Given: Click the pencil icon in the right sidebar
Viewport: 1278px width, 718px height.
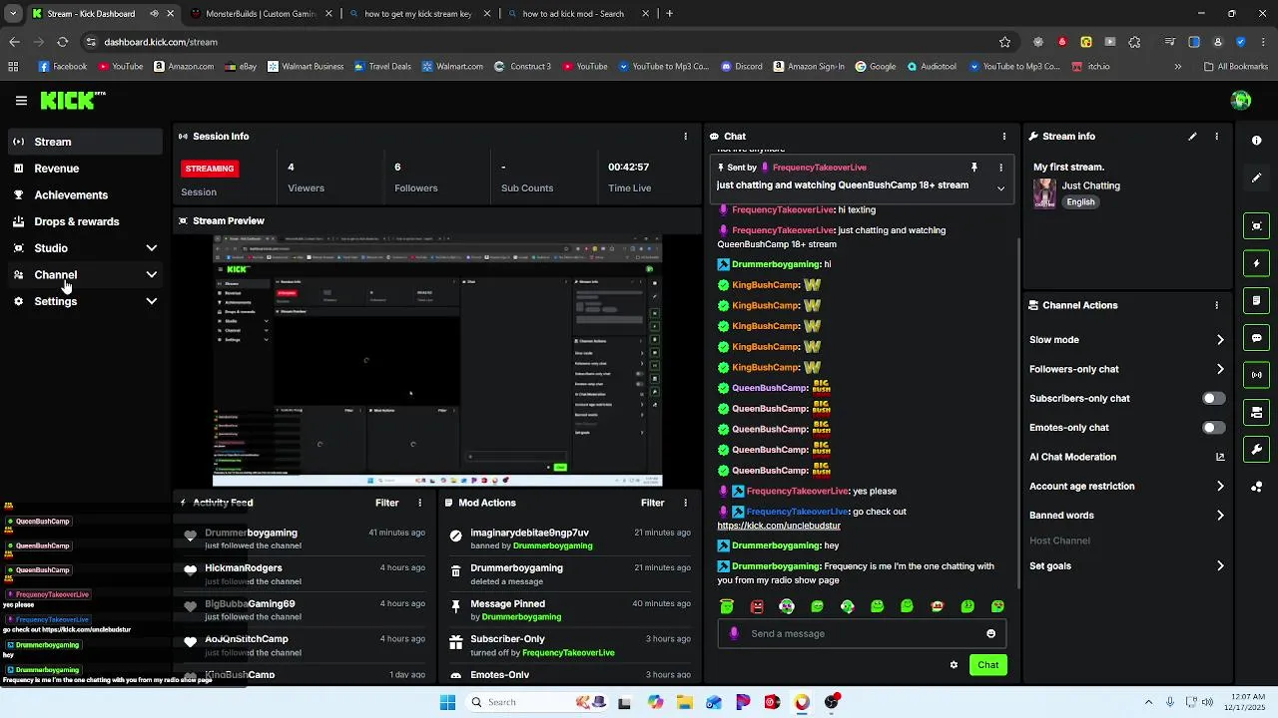Looking at the screenshot, I should (x=1257, y=178).
